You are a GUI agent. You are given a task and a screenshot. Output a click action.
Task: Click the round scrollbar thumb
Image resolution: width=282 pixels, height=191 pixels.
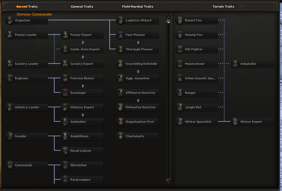click(x=168, y=22)
